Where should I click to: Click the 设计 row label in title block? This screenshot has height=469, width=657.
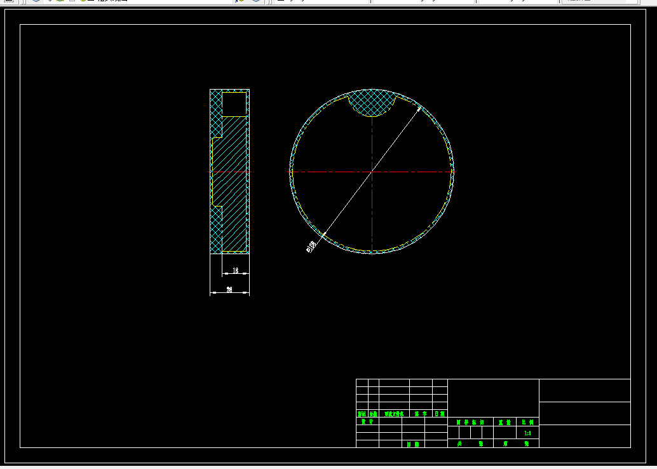[367, 421]
